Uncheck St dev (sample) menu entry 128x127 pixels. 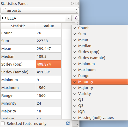click(100, 58)
